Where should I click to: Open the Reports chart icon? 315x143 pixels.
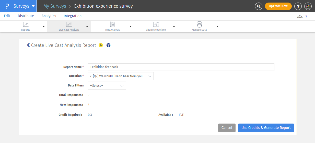point(26,25)
